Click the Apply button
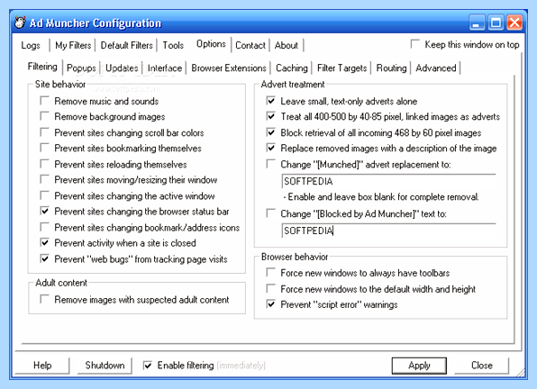 (x=419, y=366)
